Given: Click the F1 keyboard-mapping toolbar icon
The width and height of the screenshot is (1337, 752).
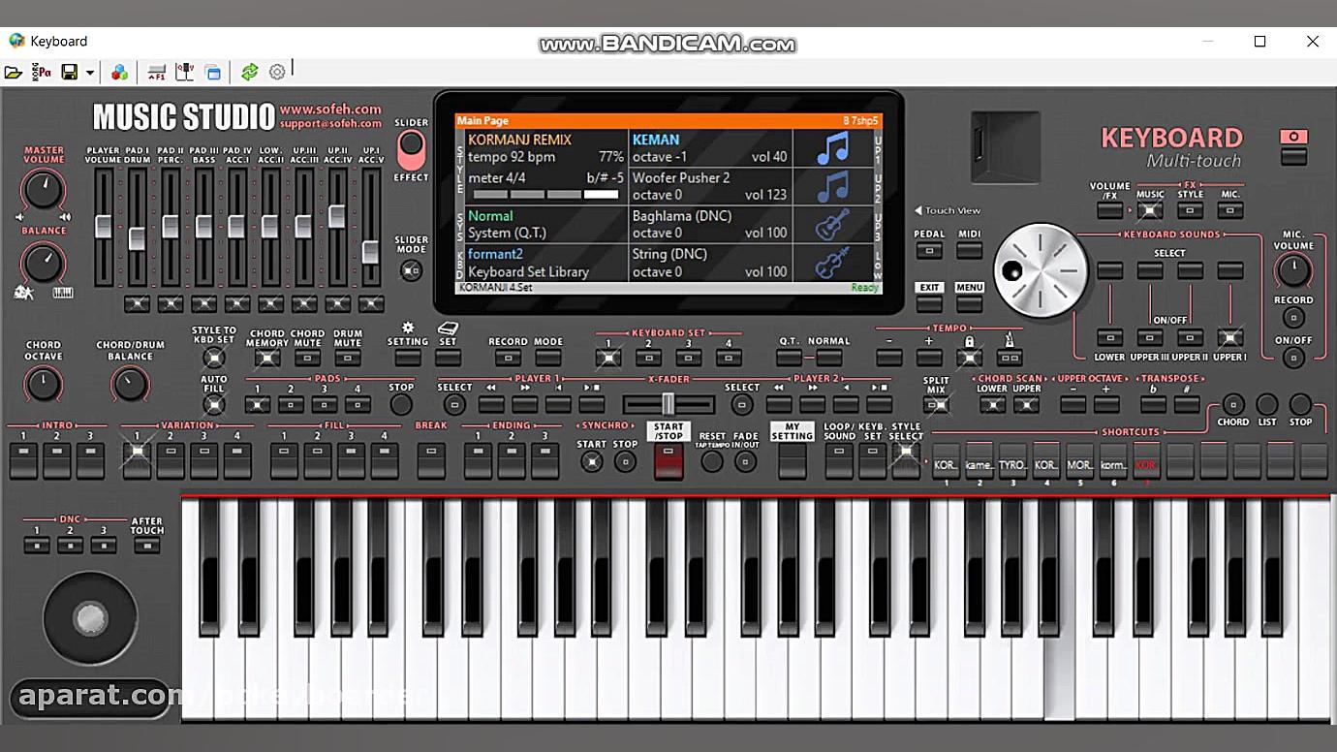Looking at the screenshot, I should (156, 72).
